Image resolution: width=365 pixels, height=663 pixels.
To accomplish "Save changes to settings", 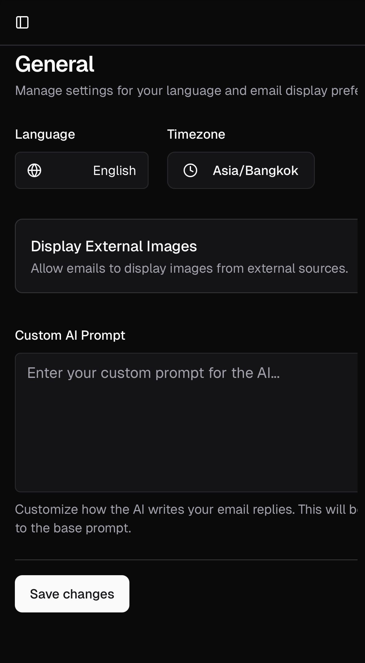I will click(72, 594).
